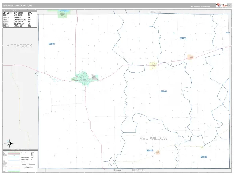234x176 pixels.
Task: Click CAMBRIDGE in the ZIP index table
Action: click(19, 19)
